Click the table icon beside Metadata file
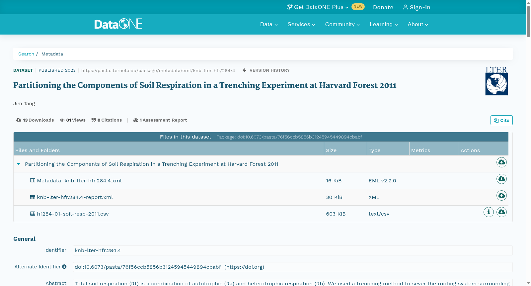 click(33, 180)
